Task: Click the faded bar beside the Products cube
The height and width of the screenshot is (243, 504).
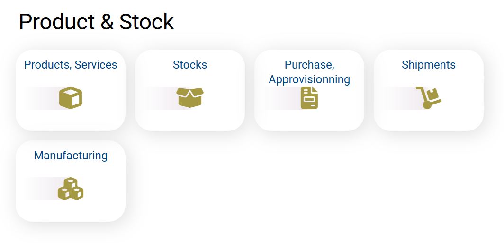Action: tap(40, 98)
